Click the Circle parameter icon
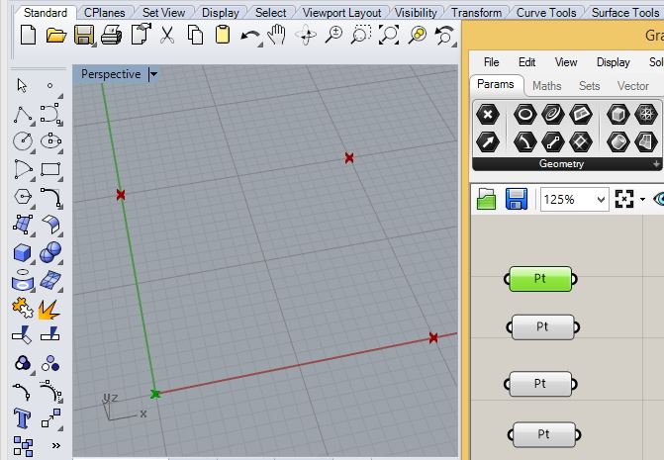The width and height of the screenshot is (664, 460). tap(525, 115)
